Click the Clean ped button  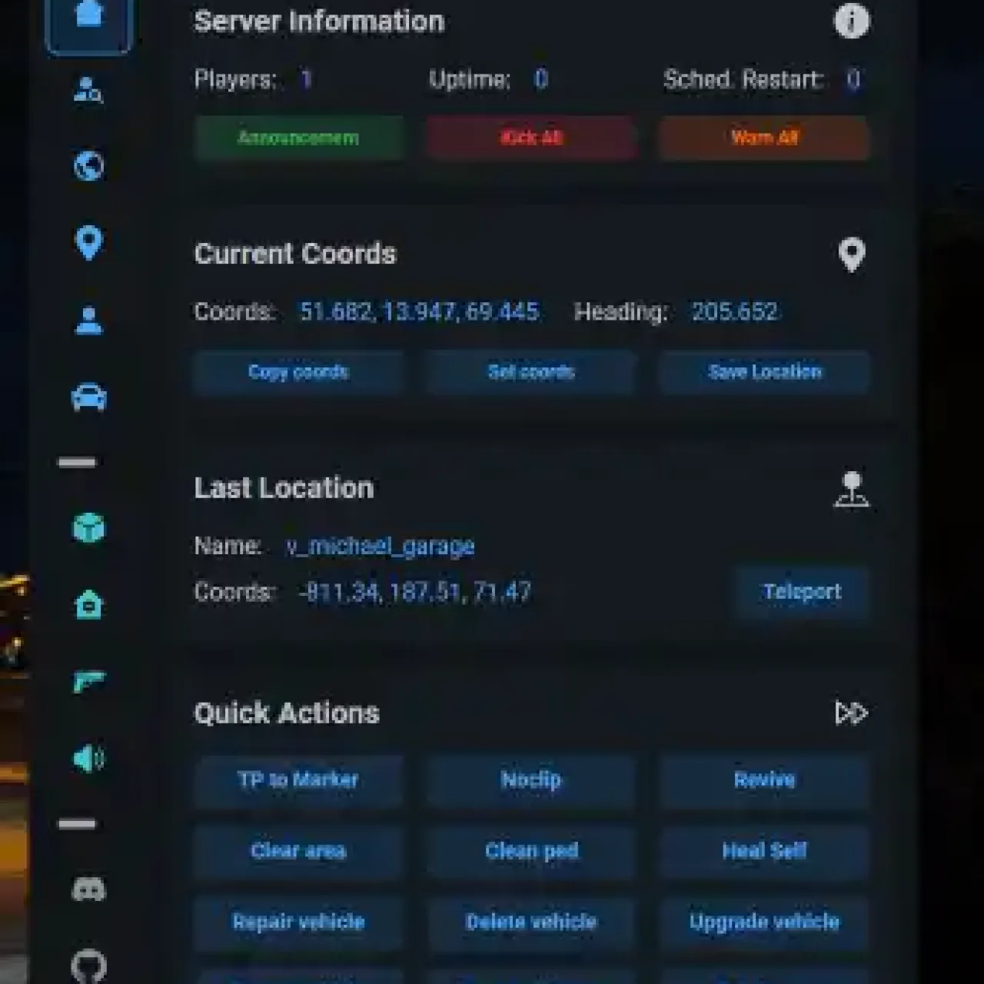click(x=531, y=850)
